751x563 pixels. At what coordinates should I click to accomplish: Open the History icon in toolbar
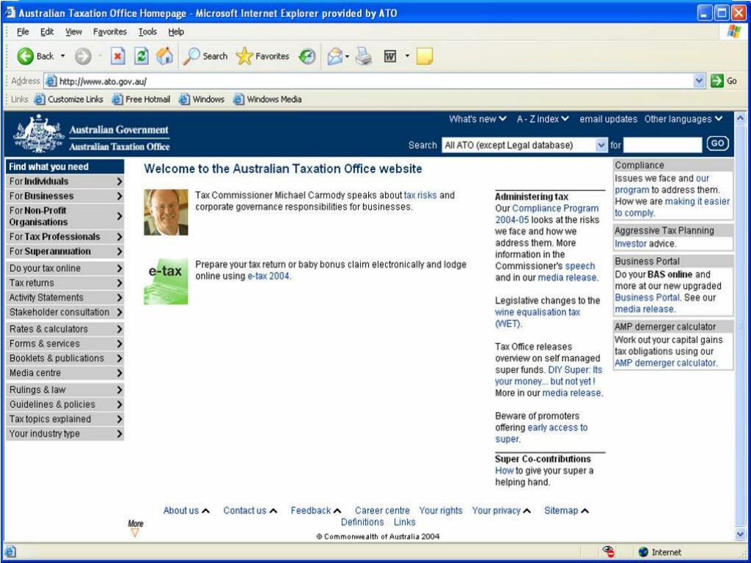(307, 56)
